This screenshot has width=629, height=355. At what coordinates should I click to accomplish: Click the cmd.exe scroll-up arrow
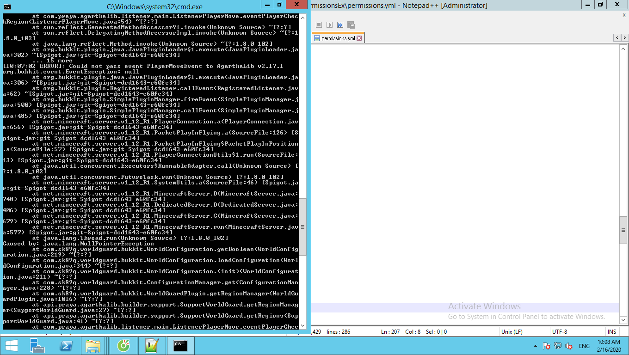tap(303, 18)
